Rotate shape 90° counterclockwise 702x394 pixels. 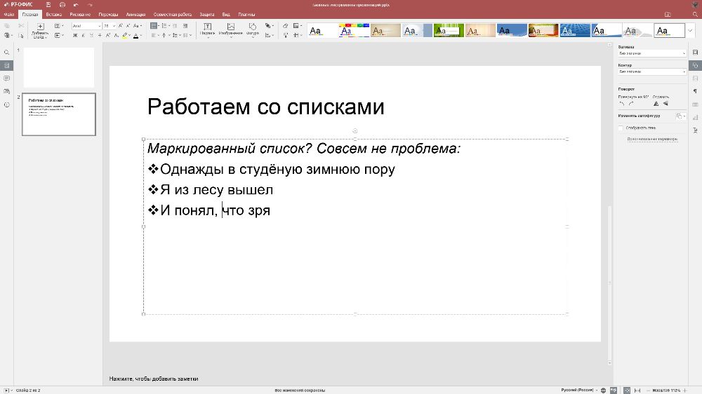click(x=621, y=104)
